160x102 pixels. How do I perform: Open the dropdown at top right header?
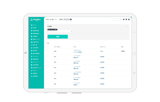[116, 19]
